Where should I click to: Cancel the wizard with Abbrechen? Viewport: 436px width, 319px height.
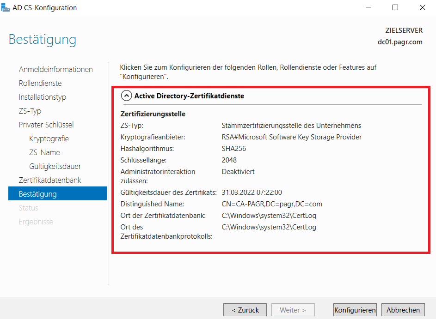403,310
